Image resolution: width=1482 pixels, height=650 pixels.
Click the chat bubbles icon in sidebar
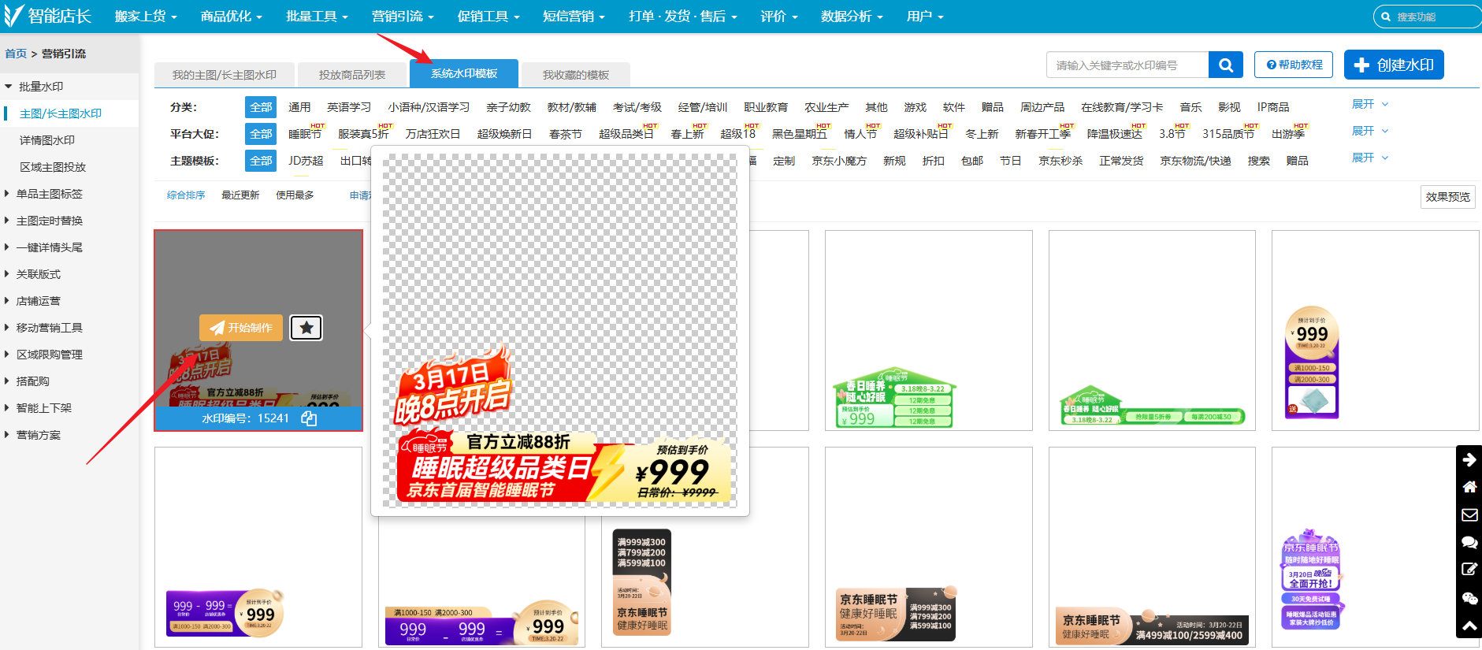point(1469,542)
